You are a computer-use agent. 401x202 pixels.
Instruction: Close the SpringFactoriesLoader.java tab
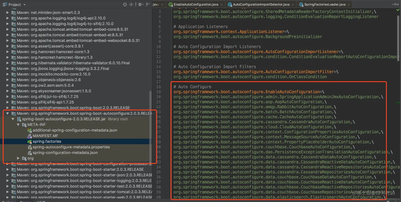349,5
